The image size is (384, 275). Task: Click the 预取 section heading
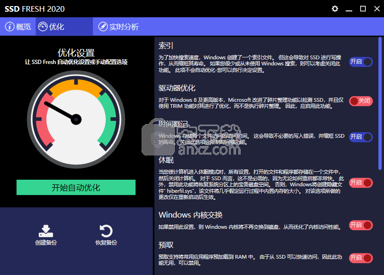166,245
